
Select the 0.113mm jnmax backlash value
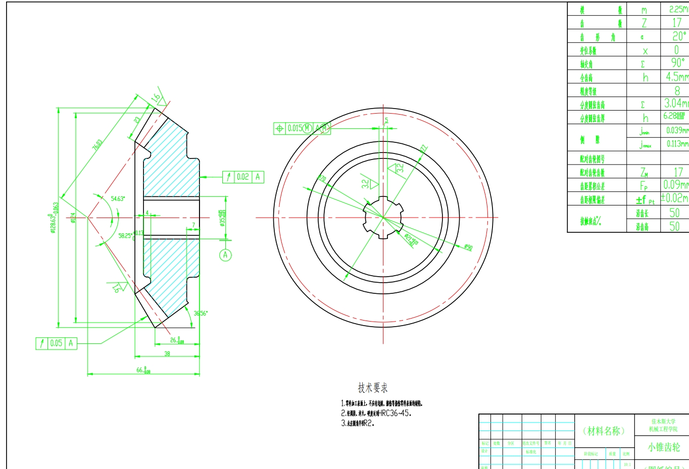(677, 144)
